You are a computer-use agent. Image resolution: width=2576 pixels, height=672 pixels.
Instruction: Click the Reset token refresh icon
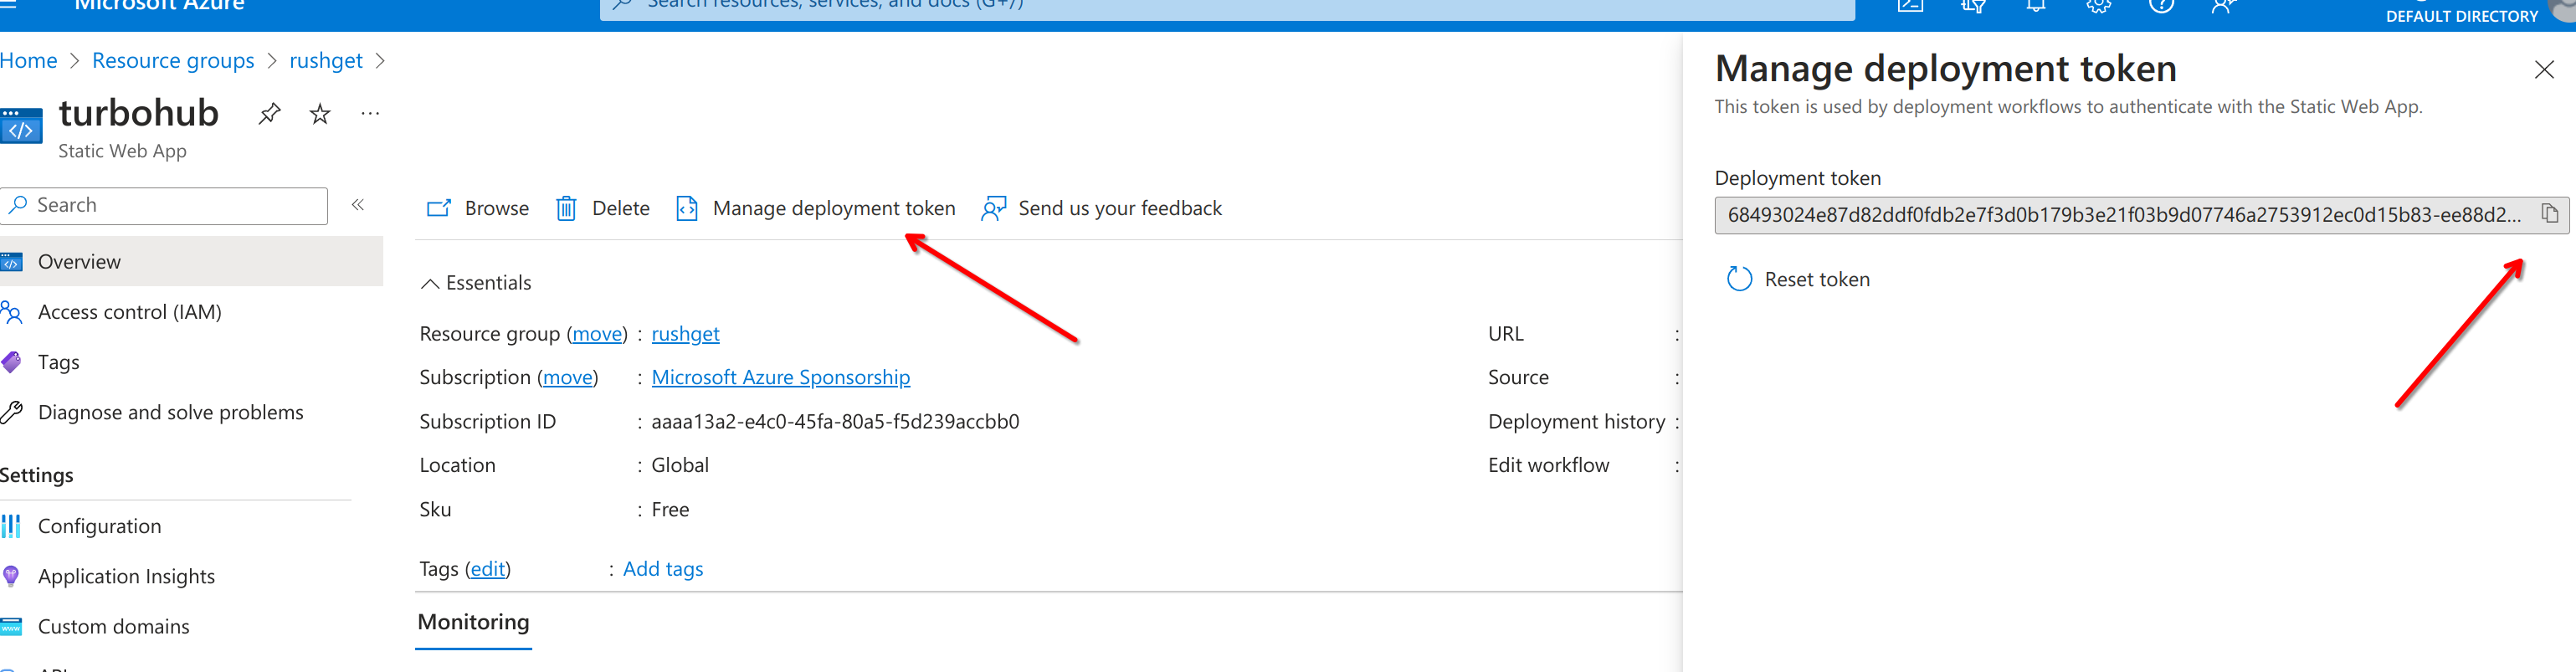1739,279
